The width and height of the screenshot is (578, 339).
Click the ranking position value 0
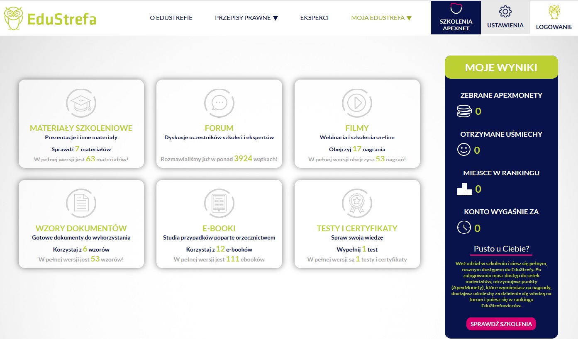478,189
